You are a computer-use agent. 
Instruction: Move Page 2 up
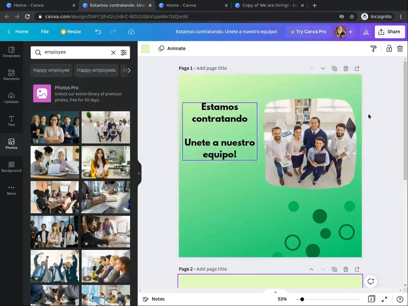coord(311,269)
